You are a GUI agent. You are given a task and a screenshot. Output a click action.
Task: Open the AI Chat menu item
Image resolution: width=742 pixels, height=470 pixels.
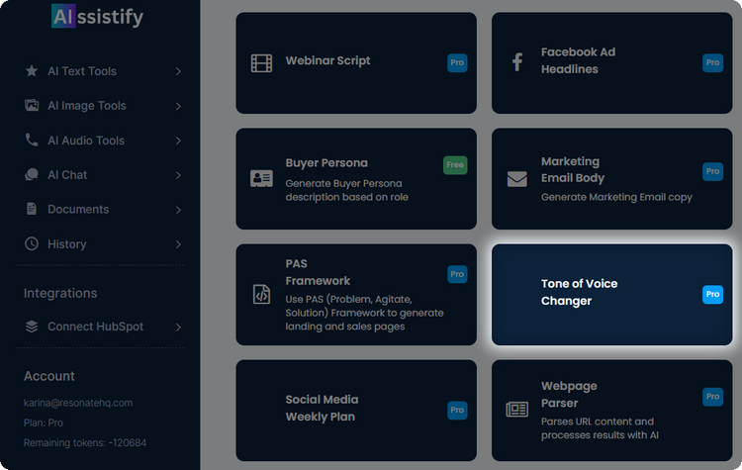[67, 175]
